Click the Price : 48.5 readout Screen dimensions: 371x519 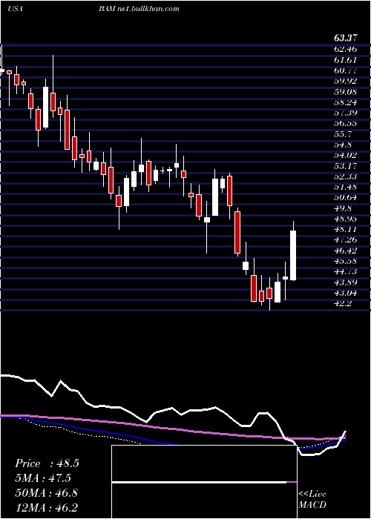(47, 463)
